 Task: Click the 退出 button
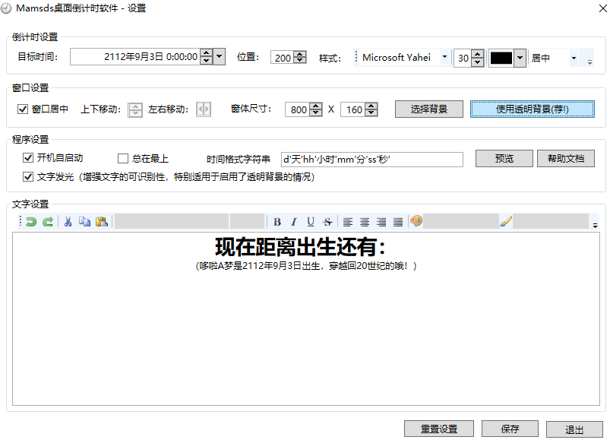tap(574, 429)
